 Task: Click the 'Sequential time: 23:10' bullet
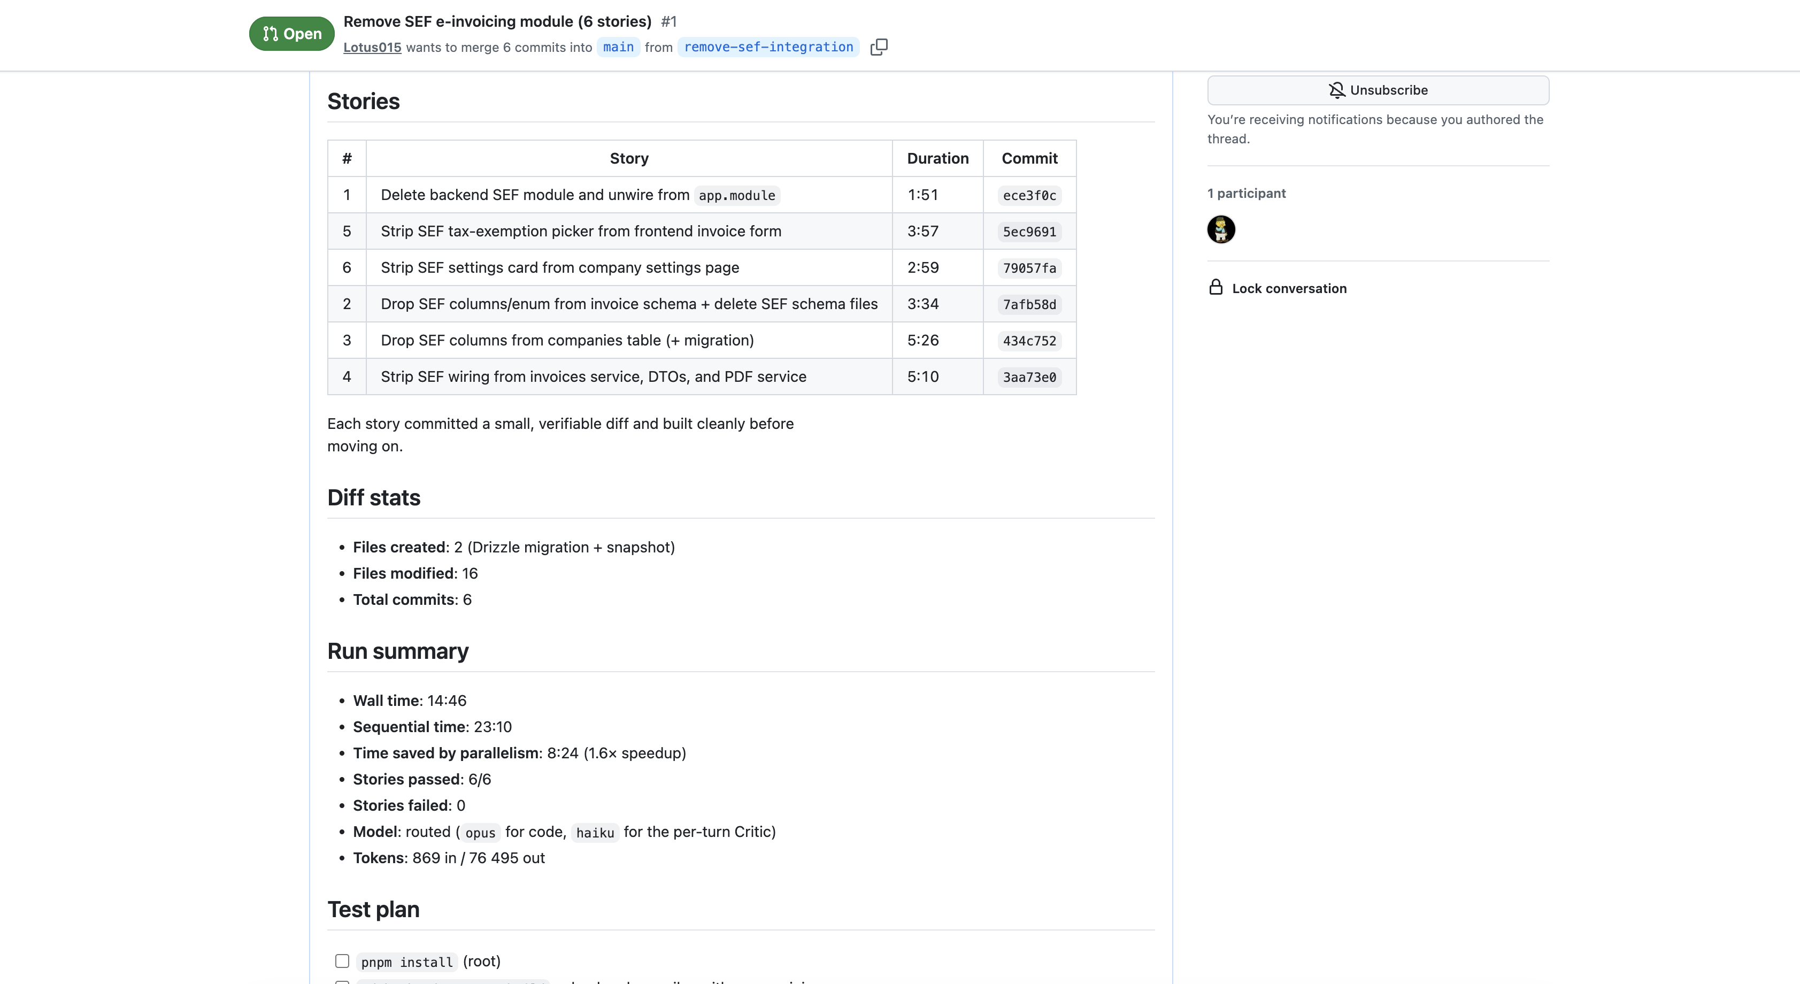[432, 727]
